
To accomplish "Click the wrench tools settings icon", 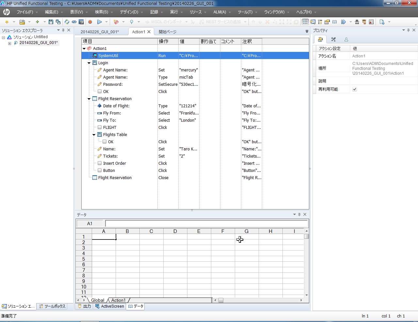I will [320, 22].
